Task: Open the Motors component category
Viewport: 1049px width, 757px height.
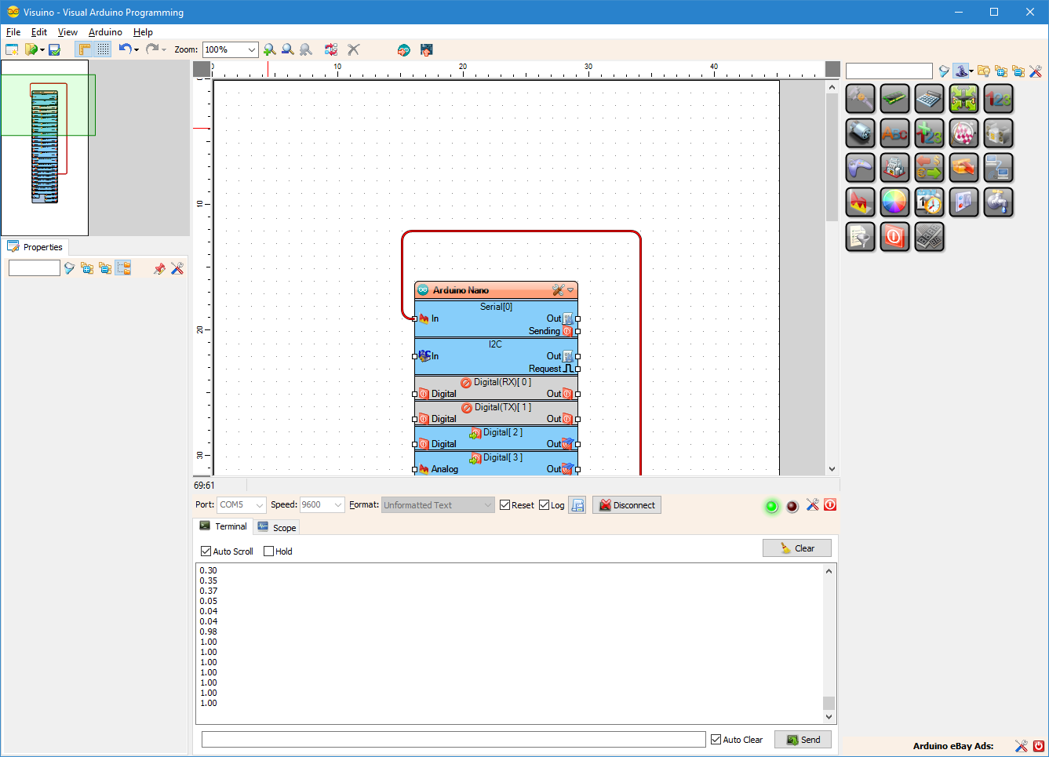Action: coord(860,133)
